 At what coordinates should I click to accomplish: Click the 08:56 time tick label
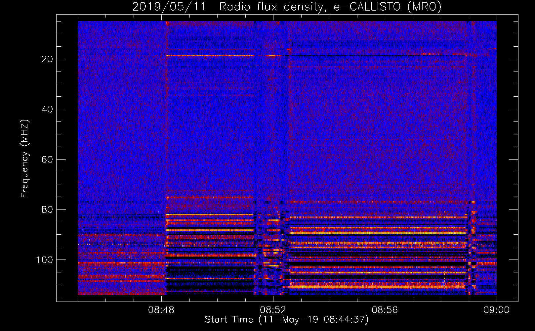pyautogui.click(x=385, y=310)
